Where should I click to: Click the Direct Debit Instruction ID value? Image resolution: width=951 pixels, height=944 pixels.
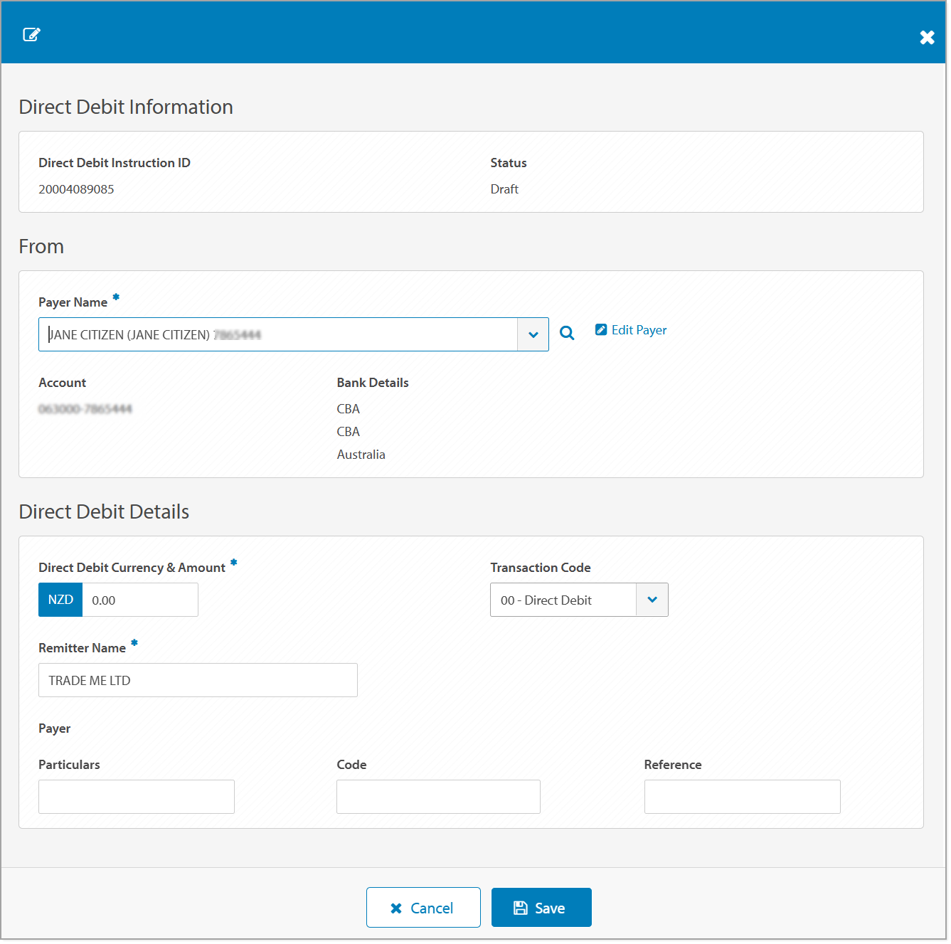click(77, 189)
